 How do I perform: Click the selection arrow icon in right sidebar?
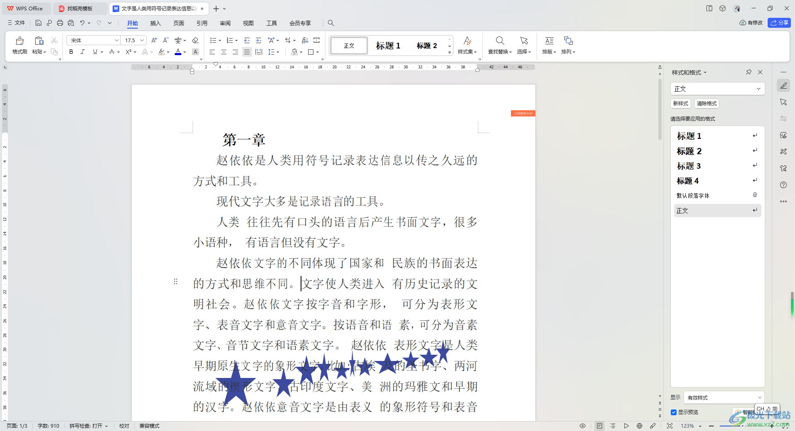(x=783, y=102)
